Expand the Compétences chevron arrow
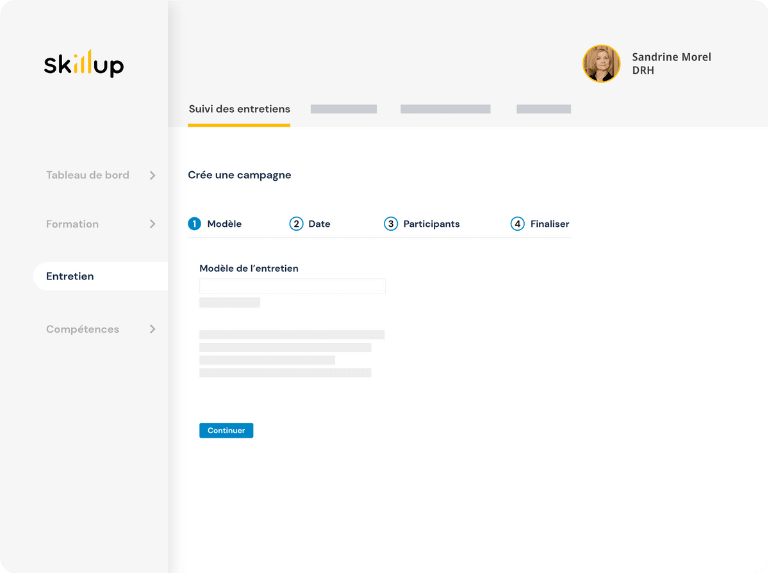Image resolution: width=769 pixels, height=573 pixels. click(153, 329)
